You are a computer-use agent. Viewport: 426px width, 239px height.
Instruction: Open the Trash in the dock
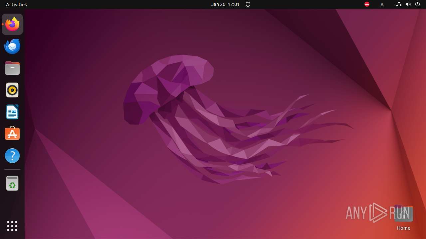point(12,183)
